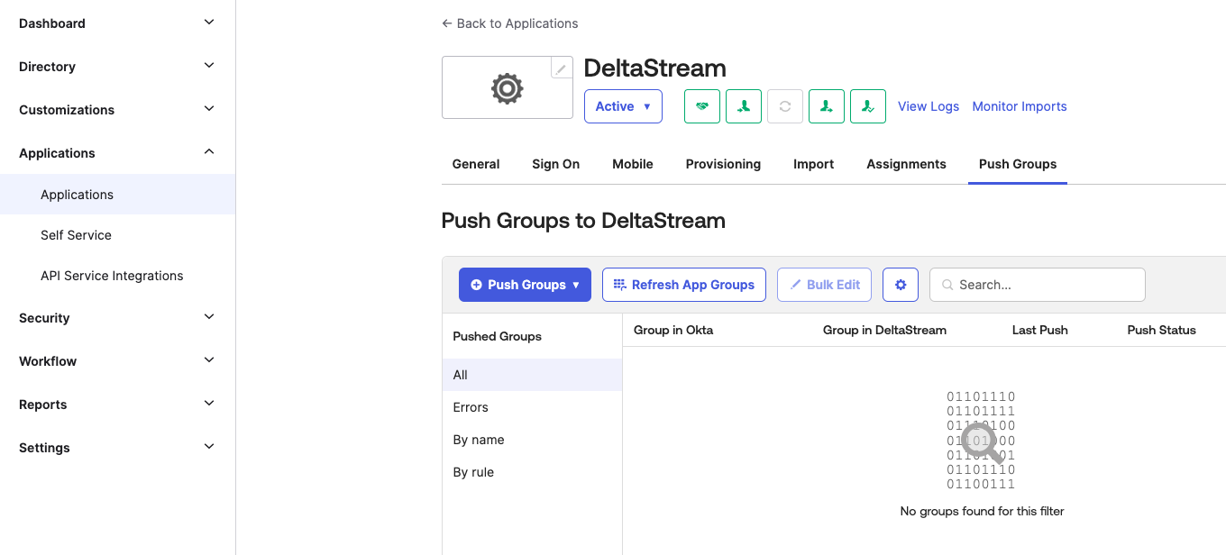The image size is (1226, 555).
Task: Switch to the Provisioning tab
Action: (x=723, y=164)
